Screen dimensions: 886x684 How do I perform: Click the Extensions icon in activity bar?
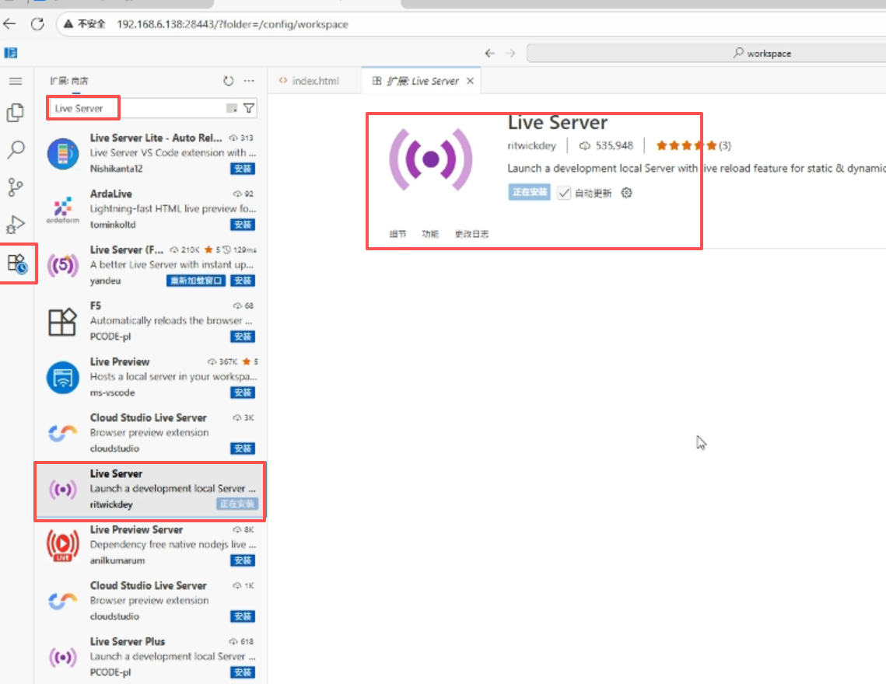(x=16, y=263)
